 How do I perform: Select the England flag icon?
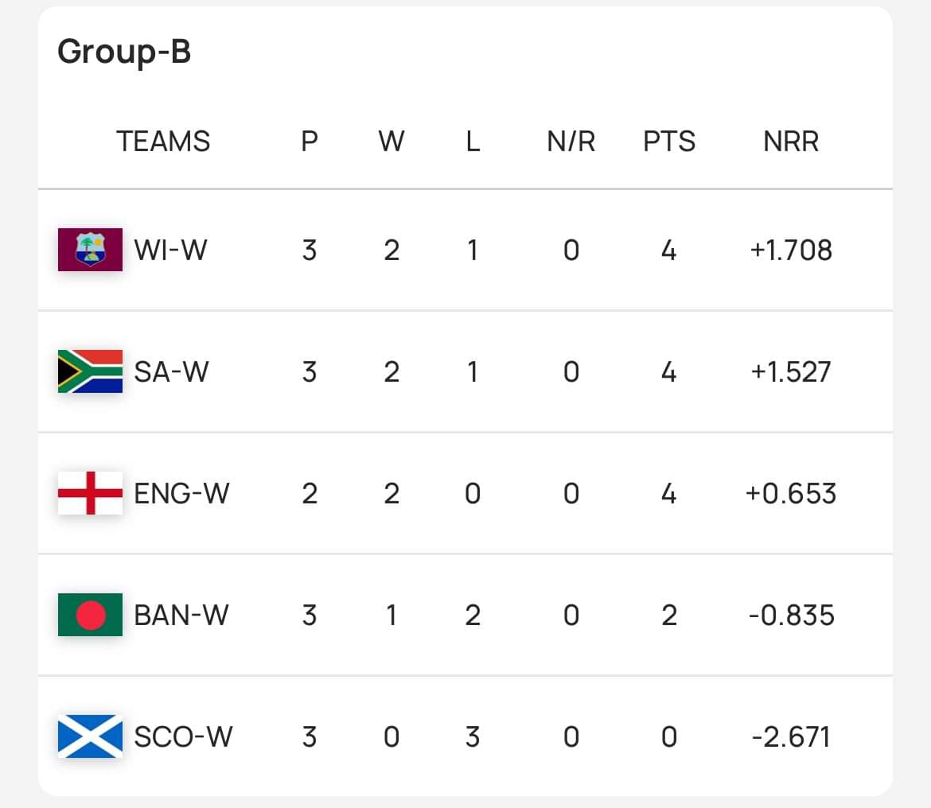coord(90,493)
